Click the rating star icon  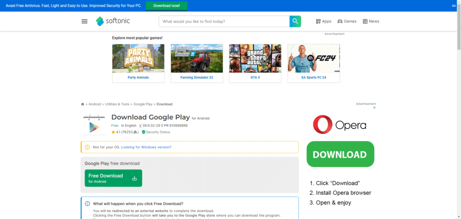[113, 132]
